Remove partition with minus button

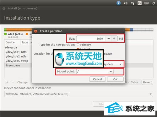point(13,82)
